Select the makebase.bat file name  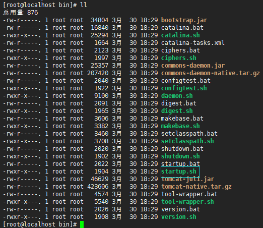tap(182, 119)
